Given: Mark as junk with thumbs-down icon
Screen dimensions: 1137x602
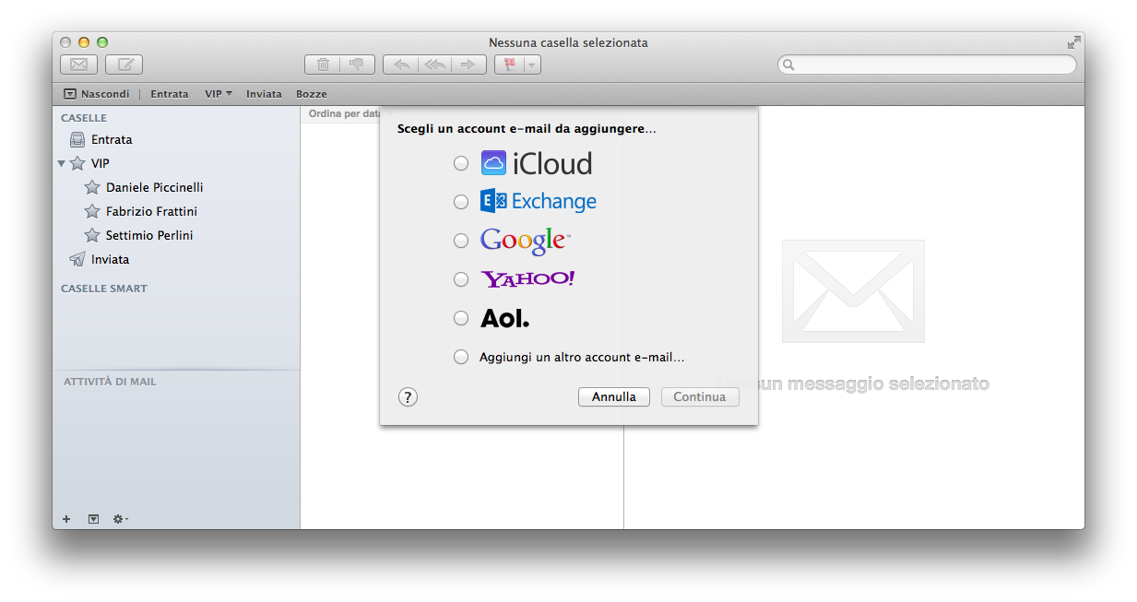Looking at the screenshot, I should (x=357, y=65).
